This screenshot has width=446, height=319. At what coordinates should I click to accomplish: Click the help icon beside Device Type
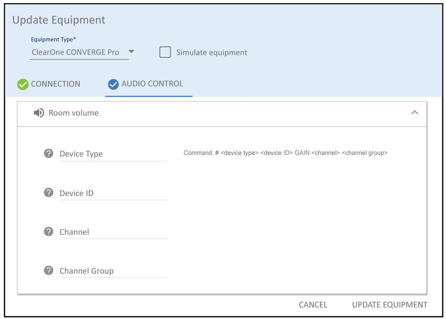coord(49,153)
